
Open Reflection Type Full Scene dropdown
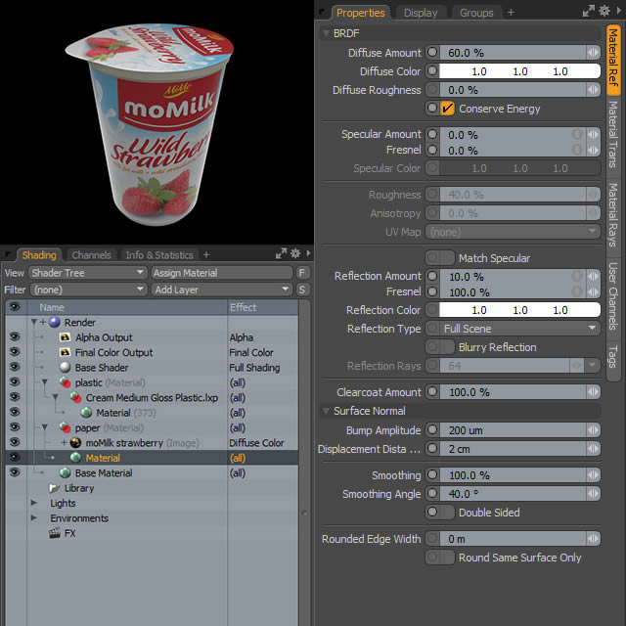pos(513,329)
